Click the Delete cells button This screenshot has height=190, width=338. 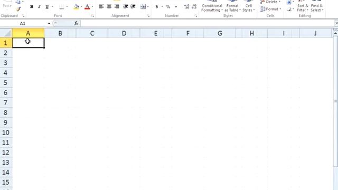point(269,2)
